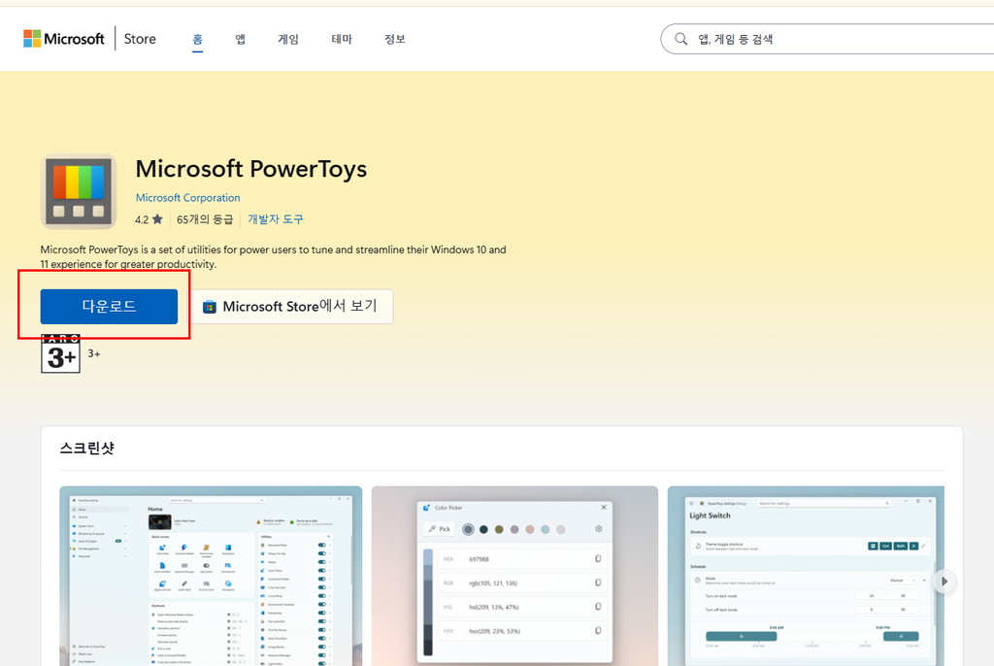Open the Microsoft Corporation publisher link
This screenshot has height=666, width=994.
187,198
